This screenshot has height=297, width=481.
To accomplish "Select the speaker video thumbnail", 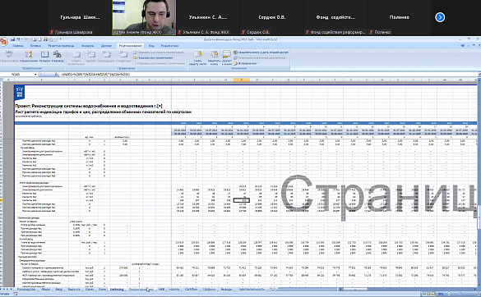I will (144, 17).
